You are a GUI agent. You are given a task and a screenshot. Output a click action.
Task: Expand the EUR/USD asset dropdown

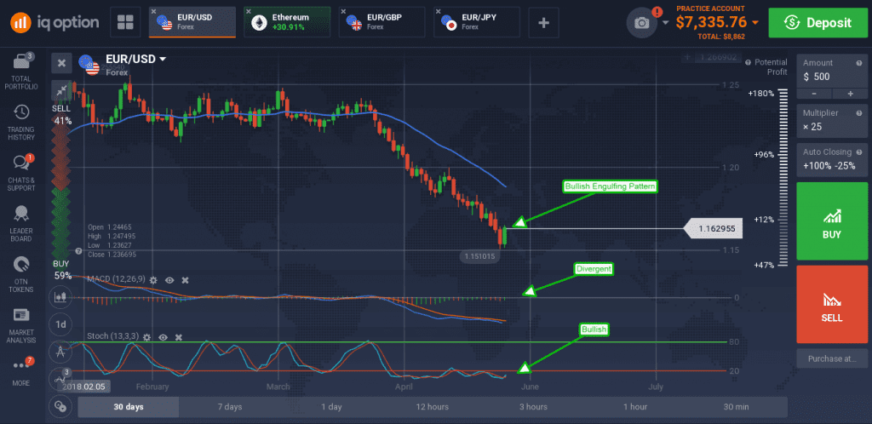tap(163, 59)
